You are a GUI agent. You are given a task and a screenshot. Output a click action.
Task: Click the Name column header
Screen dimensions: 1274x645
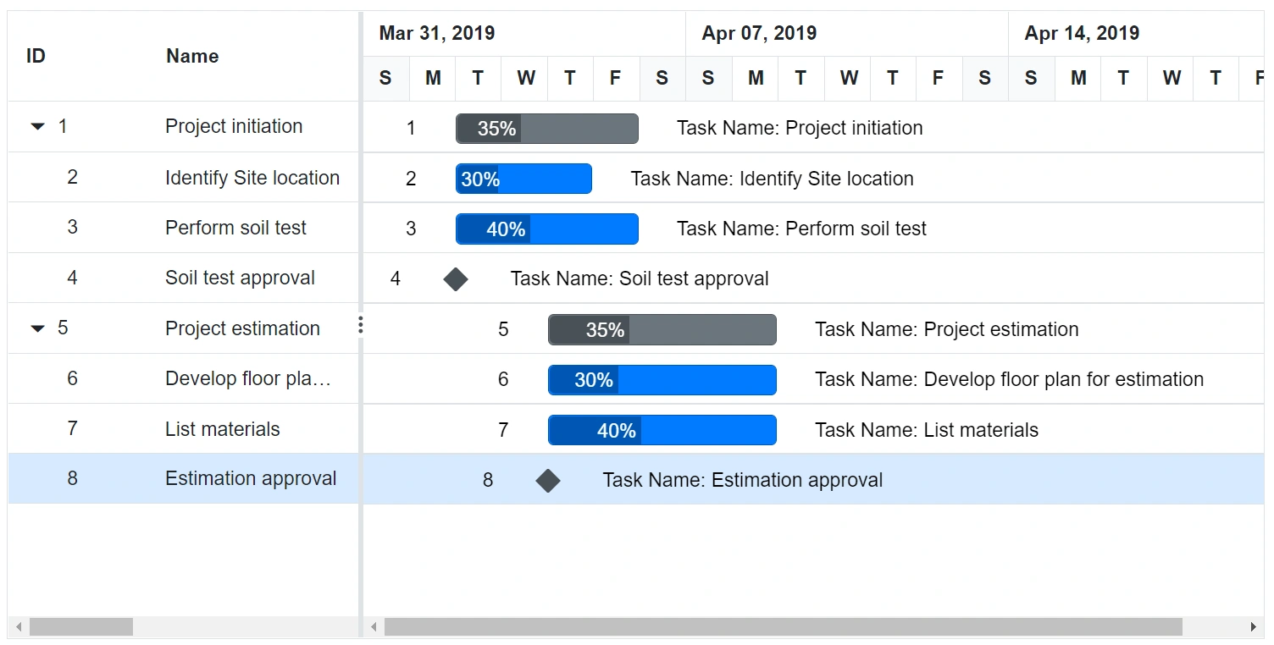[192, 56]
